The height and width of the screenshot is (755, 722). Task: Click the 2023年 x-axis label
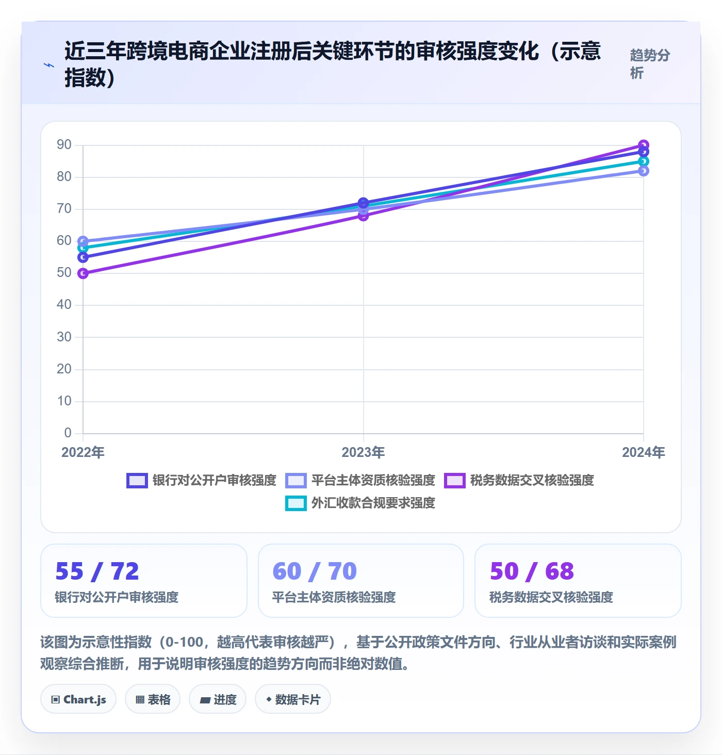[364, 452]
